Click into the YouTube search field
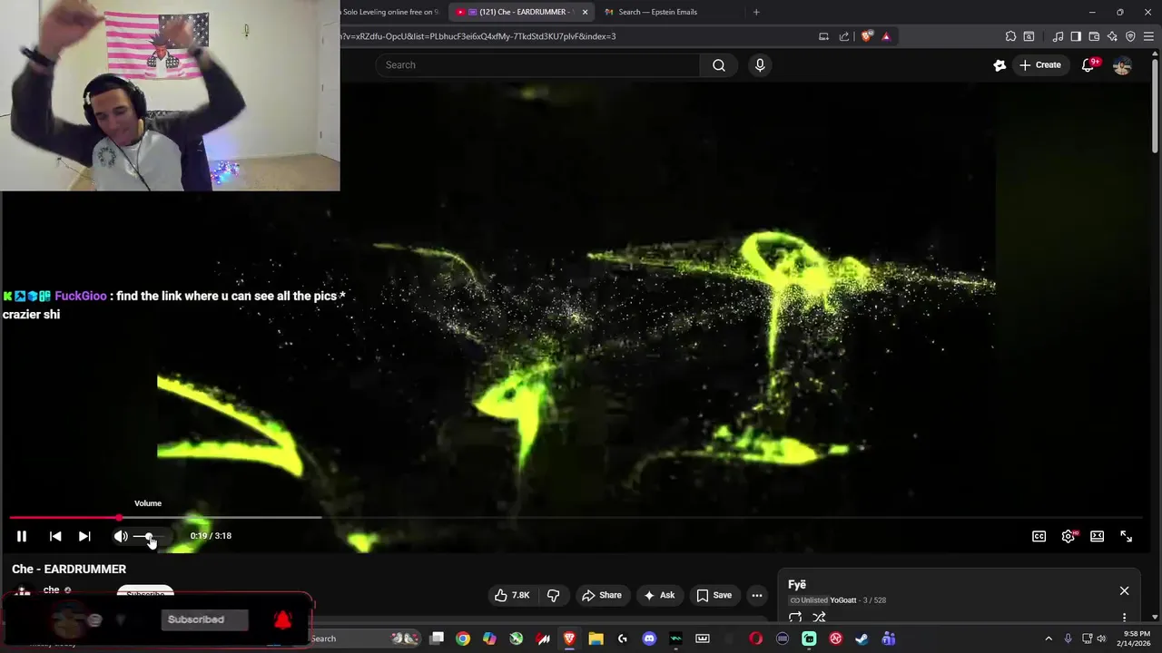 pos(537,64)
